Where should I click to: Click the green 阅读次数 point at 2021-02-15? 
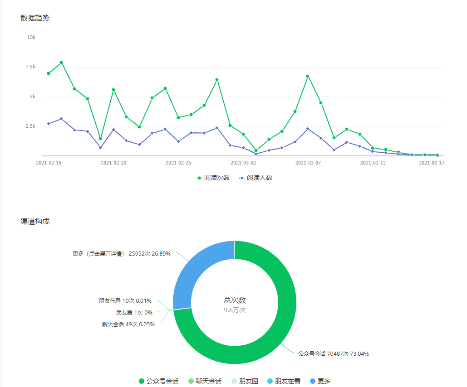49,73
